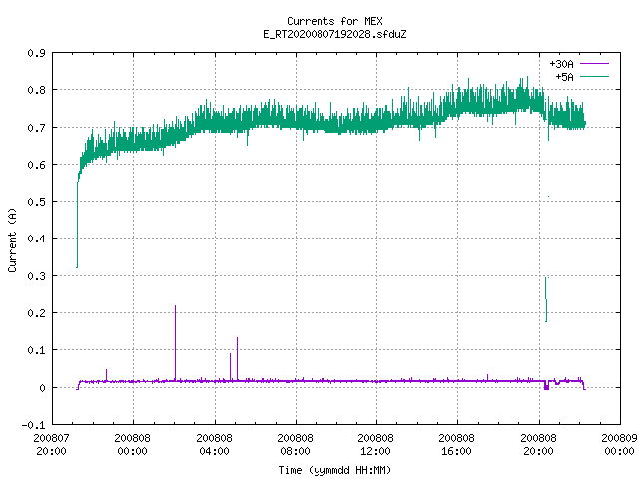Click the y-axis tick value -0.1
Screen dimensions: 639x479
coord(33,425)
